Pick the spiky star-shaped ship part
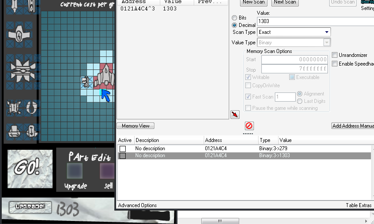 click(19, 70)
